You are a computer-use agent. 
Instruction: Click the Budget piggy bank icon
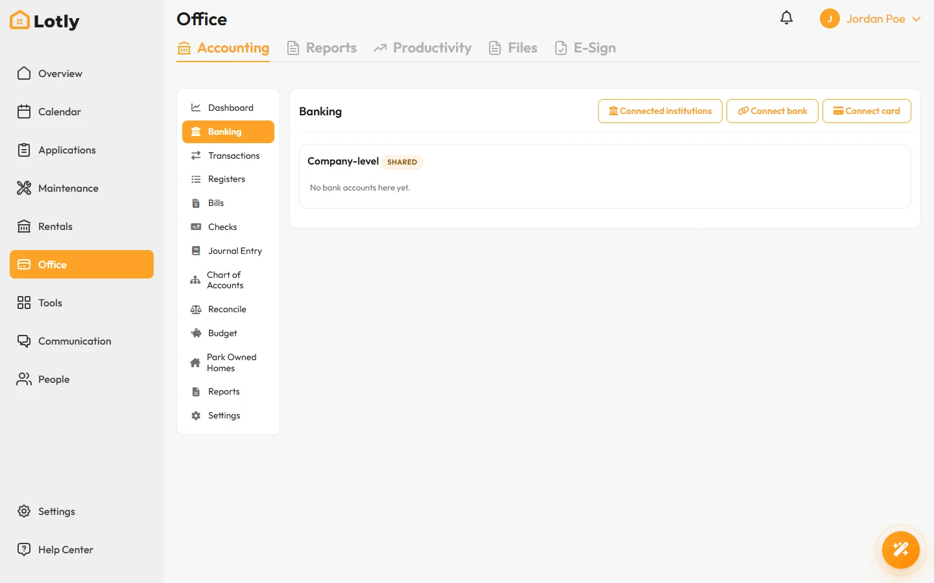pos(196,333)
